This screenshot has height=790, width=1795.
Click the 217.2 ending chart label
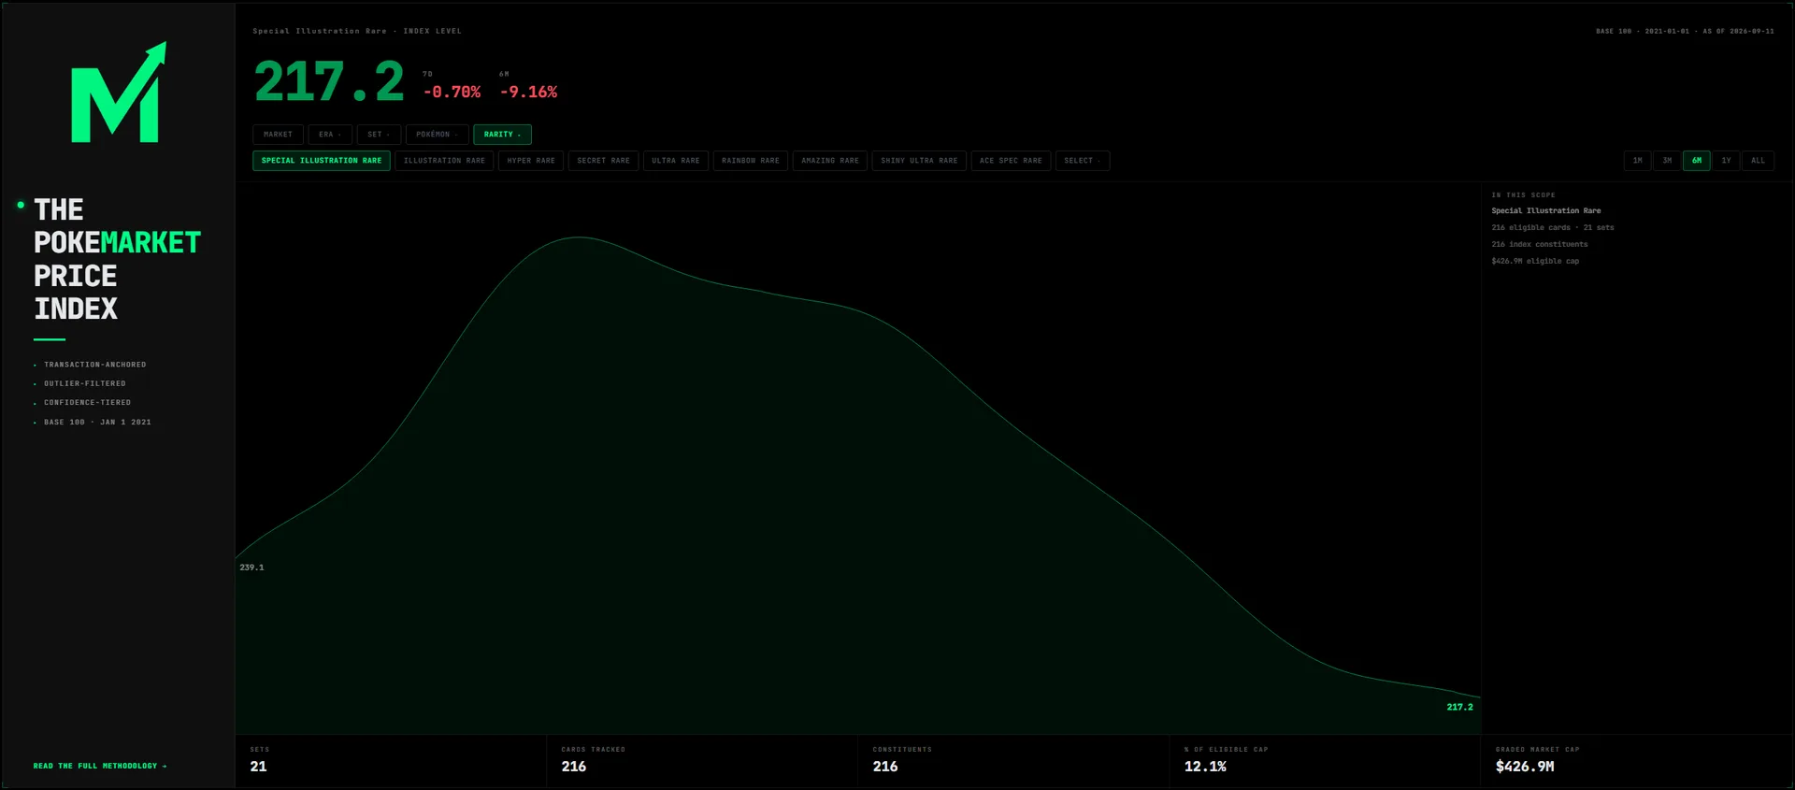1459,707
